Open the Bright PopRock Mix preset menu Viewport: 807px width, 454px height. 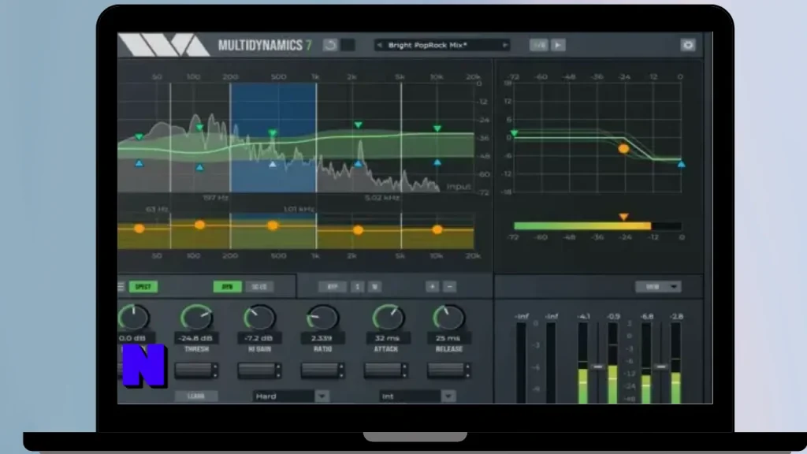click(x=442, y=45)
